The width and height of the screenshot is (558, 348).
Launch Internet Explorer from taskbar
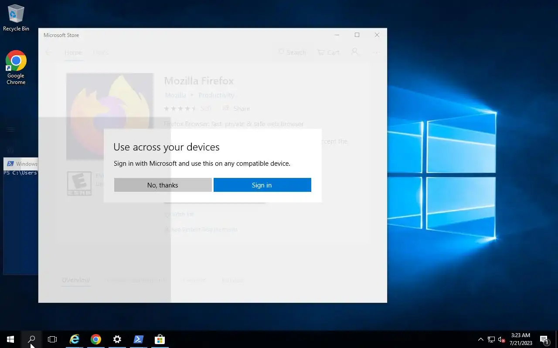point(75,339)
